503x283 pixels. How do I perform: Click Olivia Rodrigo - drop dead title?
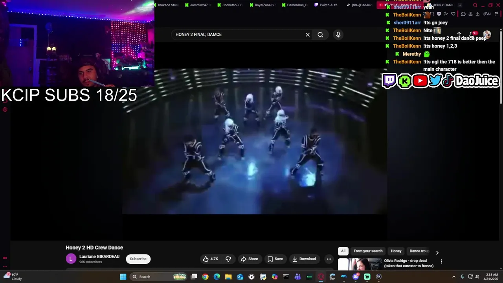[409, 263]
